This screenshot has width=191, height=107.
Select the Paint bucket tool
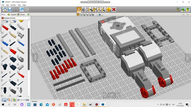click(x=104, y=10)
